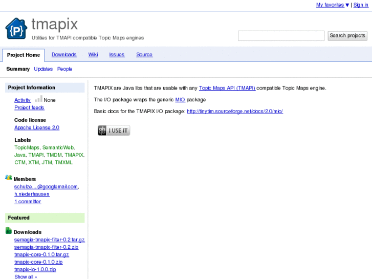The height and width of the screenshot is (279, 372).
Task: Click the tmapix project title
Action: coord(55,24)
